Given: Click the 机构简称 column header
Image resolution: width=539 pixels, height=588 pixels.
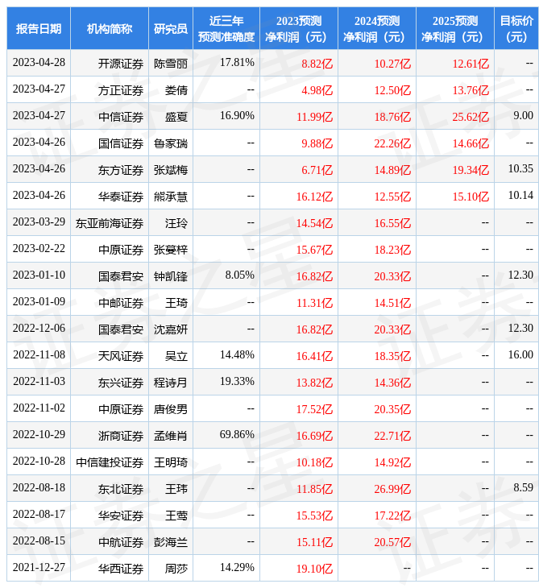Looking at the screenshot, I should pyautogui.click(x=110, y=28).
